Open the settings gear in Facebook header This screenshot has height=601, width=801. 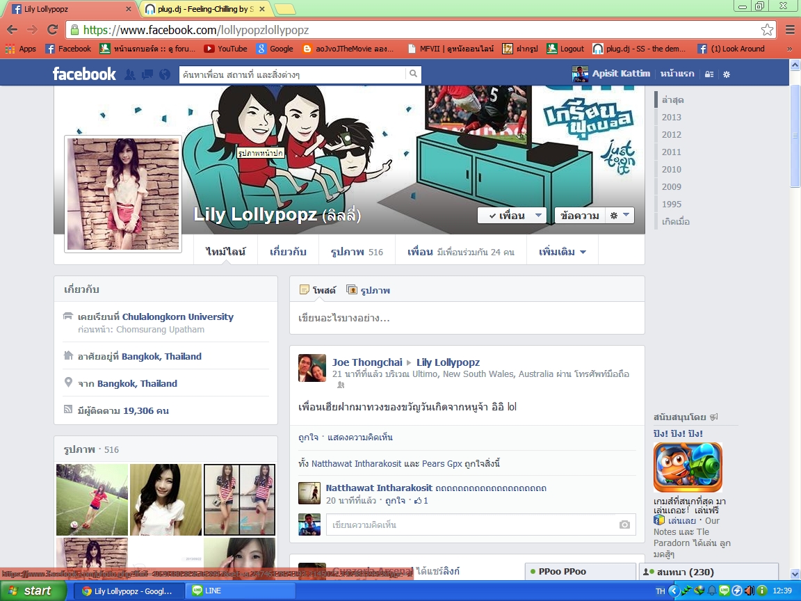click(x=727, y=74)
